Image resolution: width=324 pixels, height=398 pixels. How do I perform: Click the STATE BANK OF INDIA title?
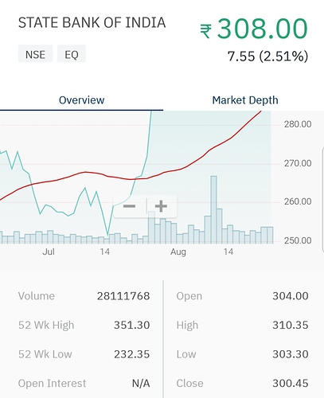92,22
